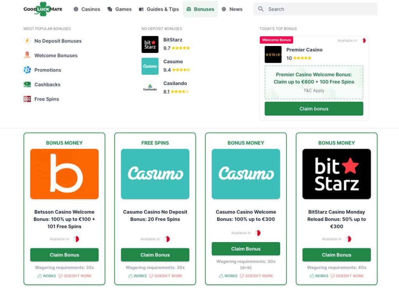399x292 pixels.
Task: Focus the Search input field
Action: tap(316, 9)
